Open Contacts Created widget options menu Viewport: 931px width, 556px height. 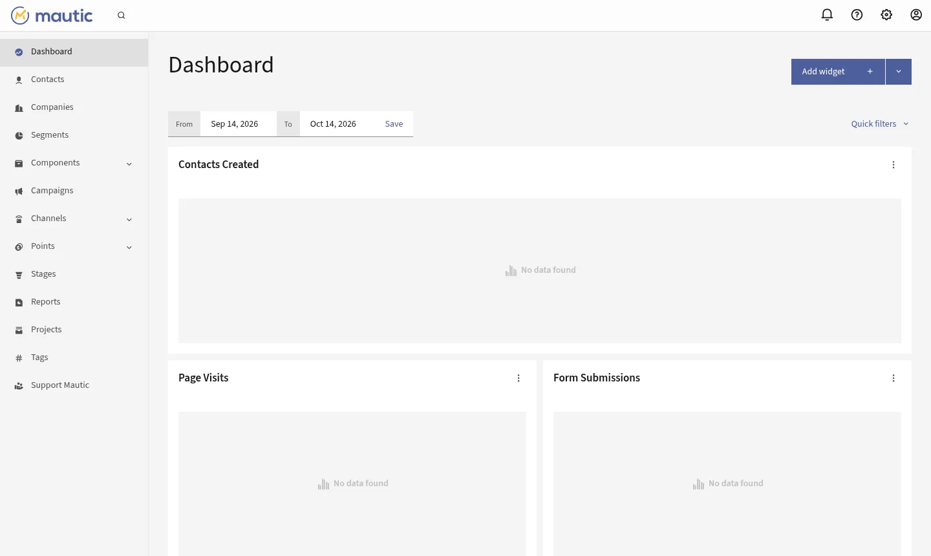coord(894,165)
